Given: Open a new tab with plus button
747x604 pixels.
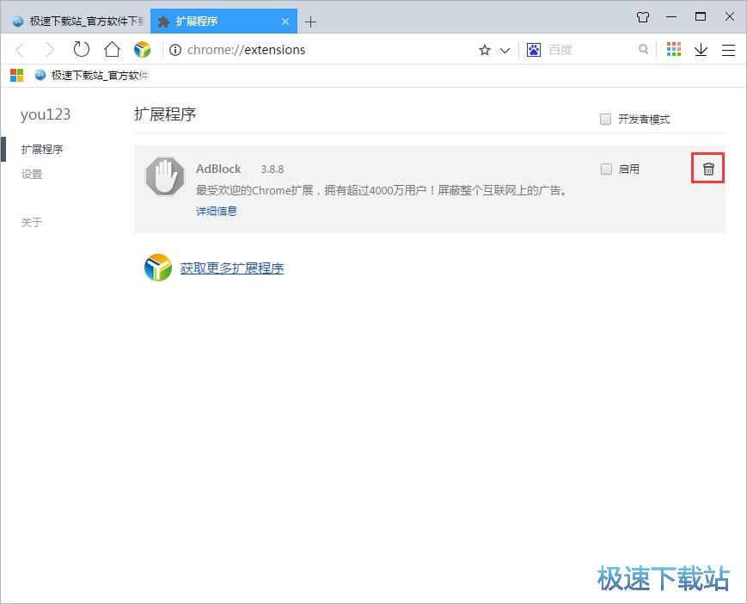Looking at the screenshot, I should [x=310, y=22].
